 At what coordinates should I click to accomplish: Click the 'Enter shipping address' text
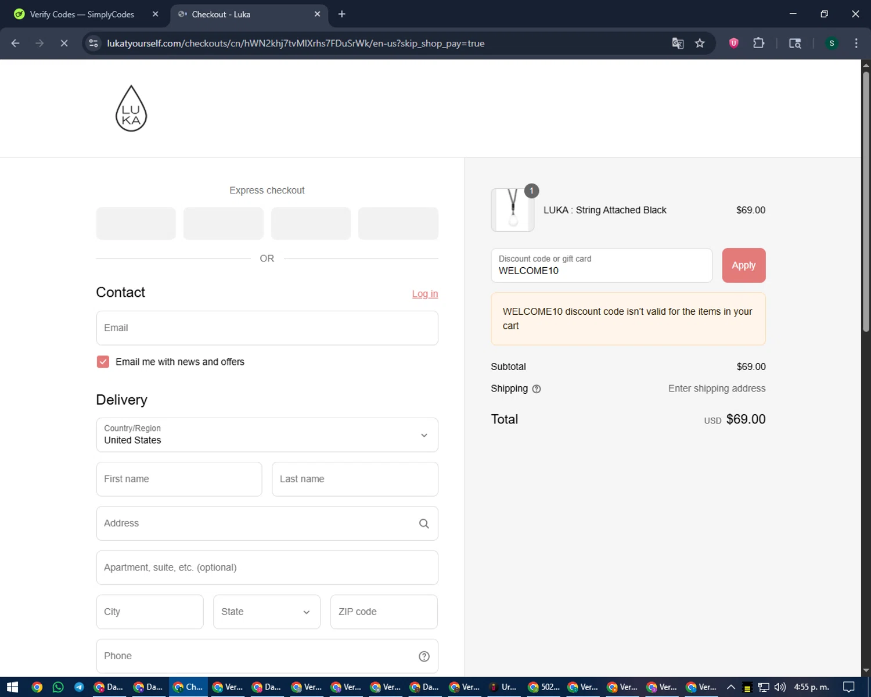point(717,389)
